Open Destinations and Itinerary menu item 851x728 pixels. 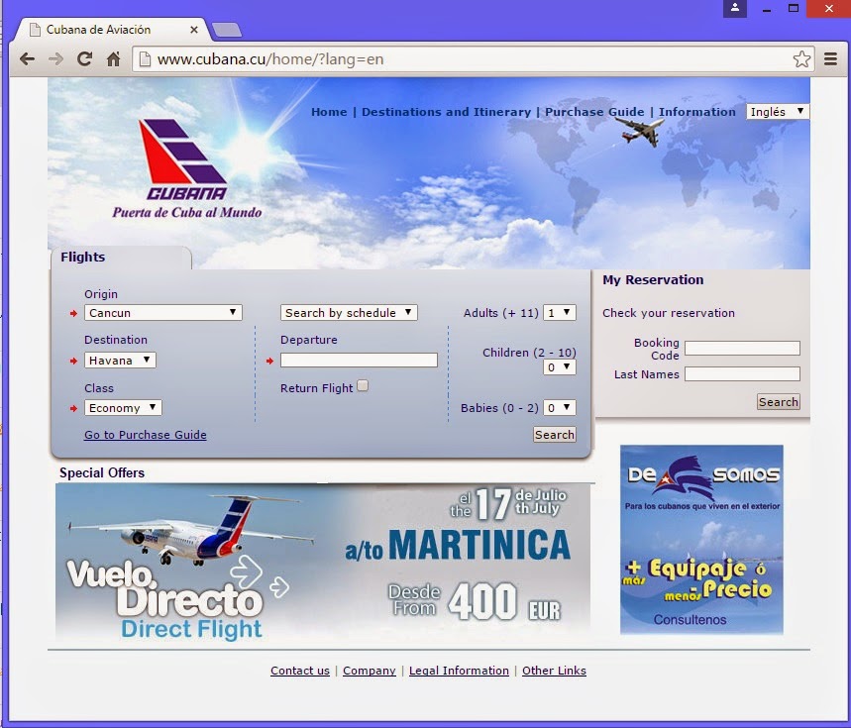446,112
